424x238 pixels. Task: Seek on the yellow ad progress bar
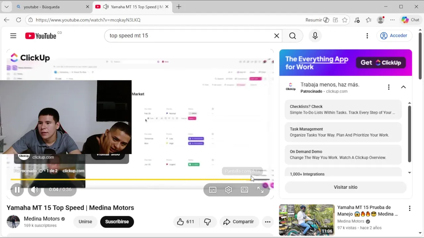(140, 179)
